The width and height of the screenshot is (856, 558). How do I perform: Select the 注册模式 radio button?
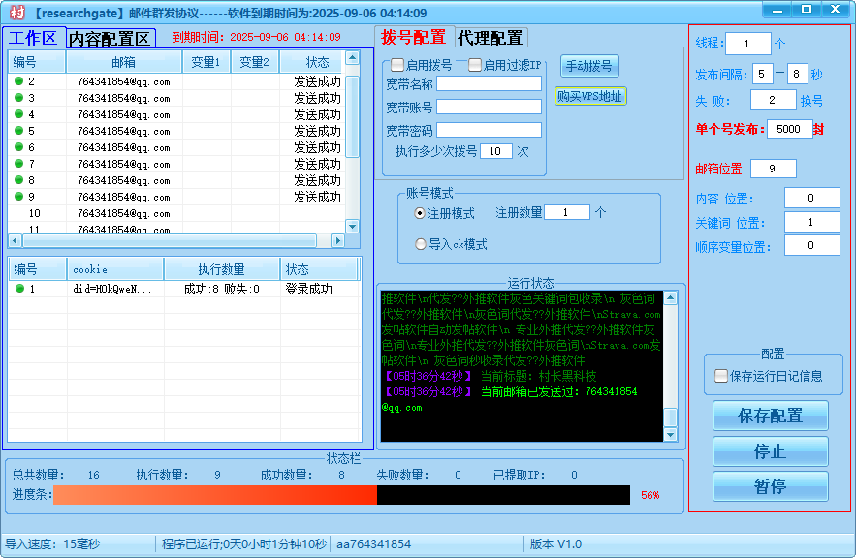click(x=421, y=212)
